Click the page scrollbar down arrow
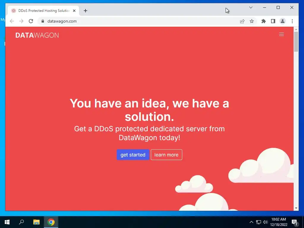 [x=296, y=208]
